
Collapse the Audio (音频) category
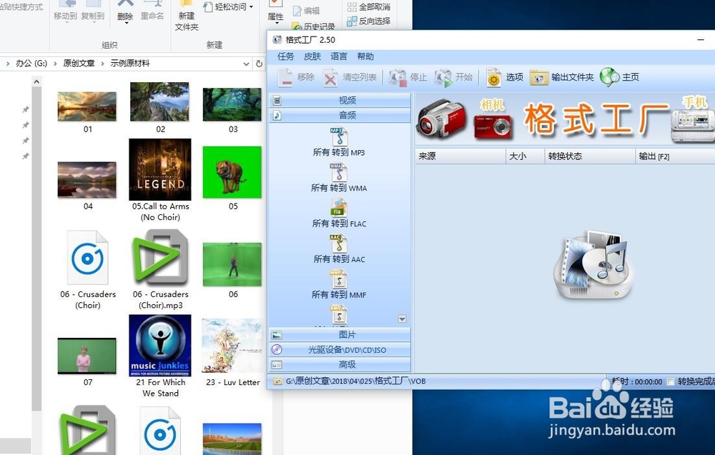click(x=340, y=115)
